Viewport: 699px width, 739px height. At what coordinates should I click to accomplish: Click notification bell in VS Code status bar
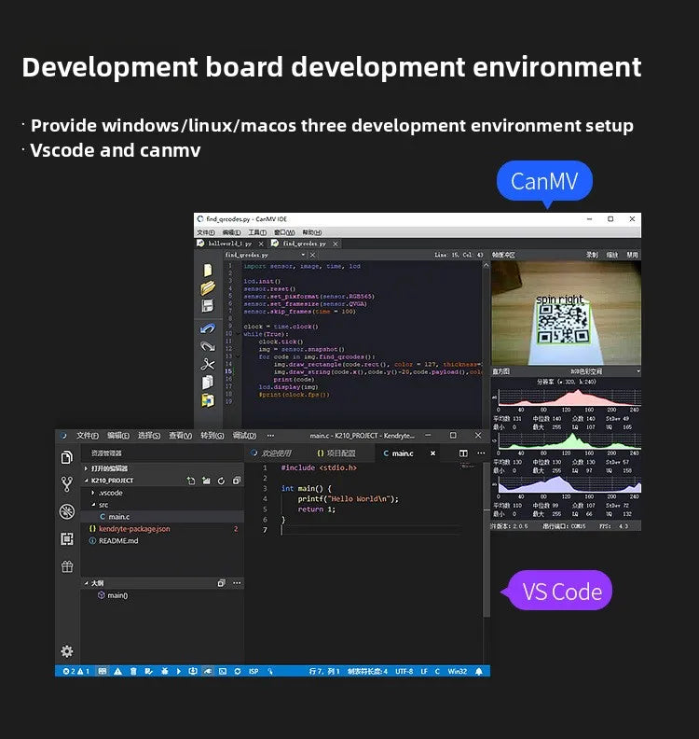point(479,671)
